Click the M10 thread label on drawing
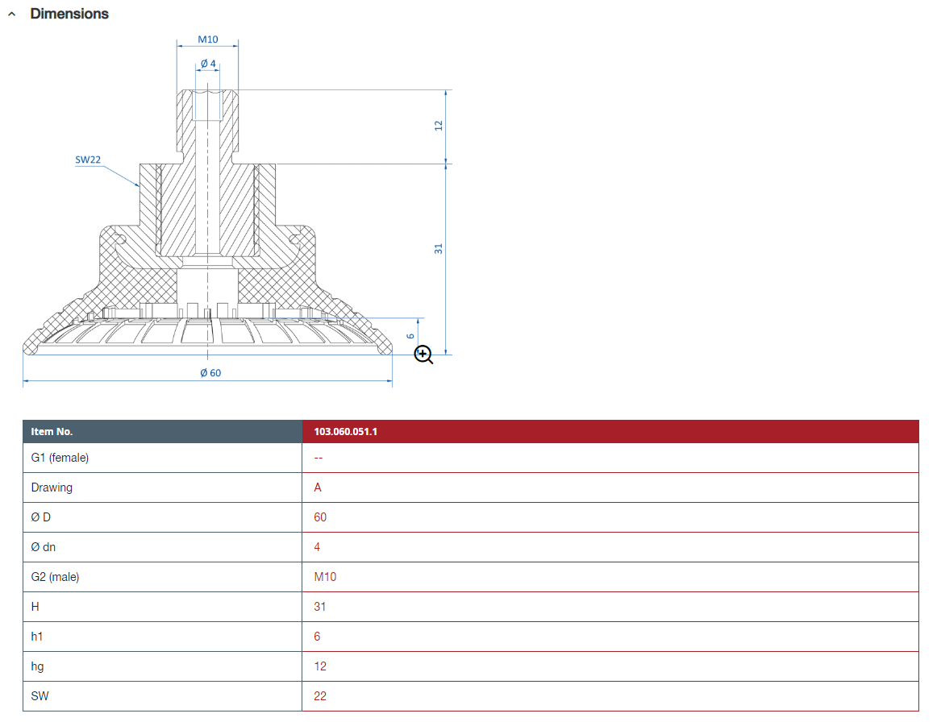This screenshot has height=726, width=941. pyautogui.click(x=208, y=39)
